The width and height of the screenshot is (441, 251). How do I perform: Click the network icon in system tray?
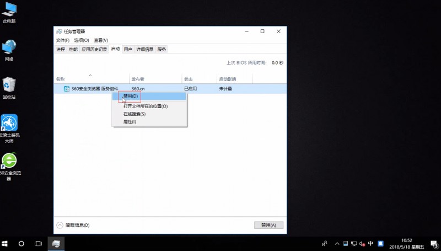pos(354,244)
